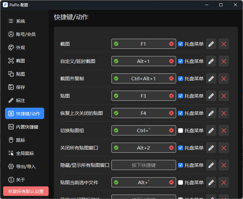Clear the Ctrl+Alt+1 shortcut with red circle icon
The image size is (243, 199).
(171, 79)
